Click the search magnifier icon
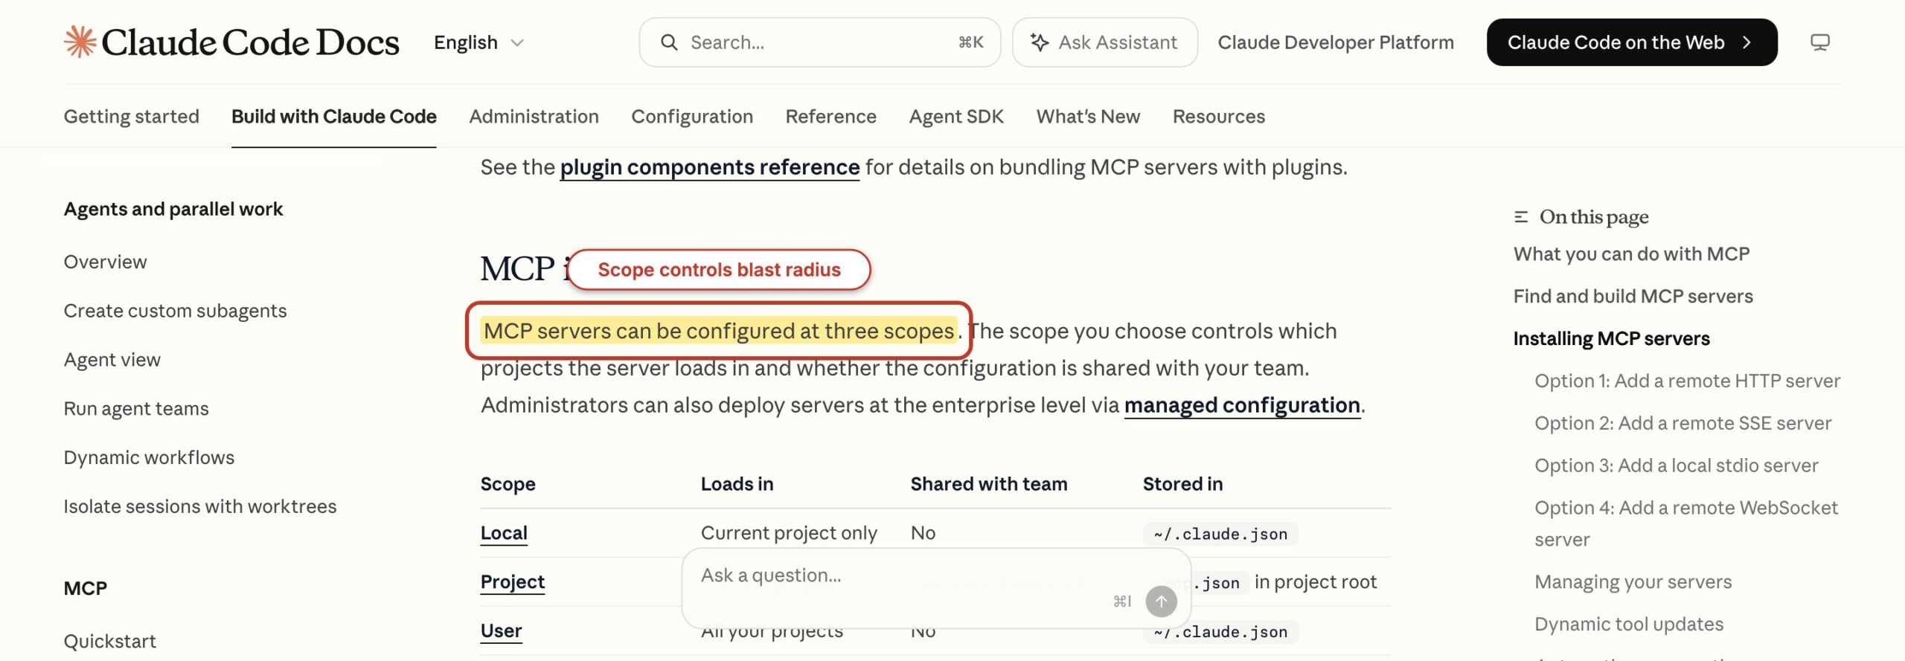1905x661 pixels. (669, 42)
